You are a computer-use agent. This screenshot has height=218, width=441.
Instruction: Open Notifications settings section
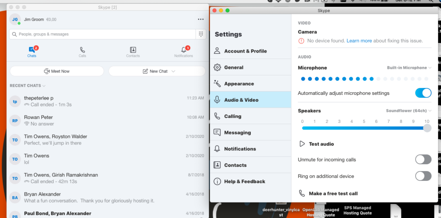(x=251, y=149)
